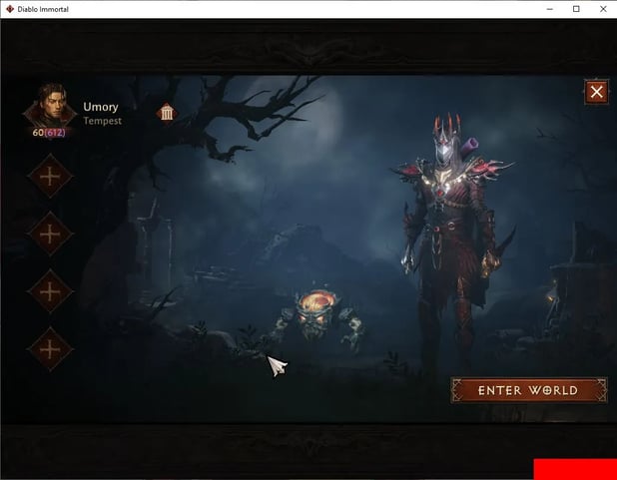Click the Tempest class label
The image size is (617, 480).
tap(103, 121)
